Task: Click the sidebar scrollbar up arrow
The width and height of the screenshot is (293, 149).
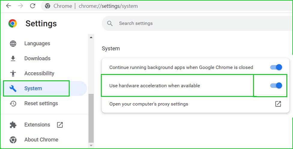Action: coord(91,37)
